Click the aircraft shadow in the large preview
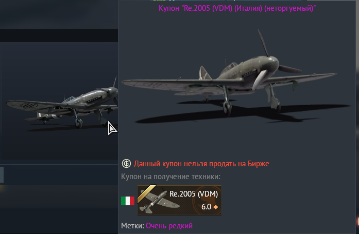Viewport: 359px width, 234px height. [x=243, y=113]
